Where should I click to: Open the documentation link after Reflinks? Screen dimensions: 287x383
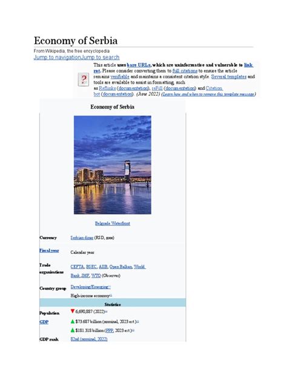pyautogui.click(x=133, y=88)
